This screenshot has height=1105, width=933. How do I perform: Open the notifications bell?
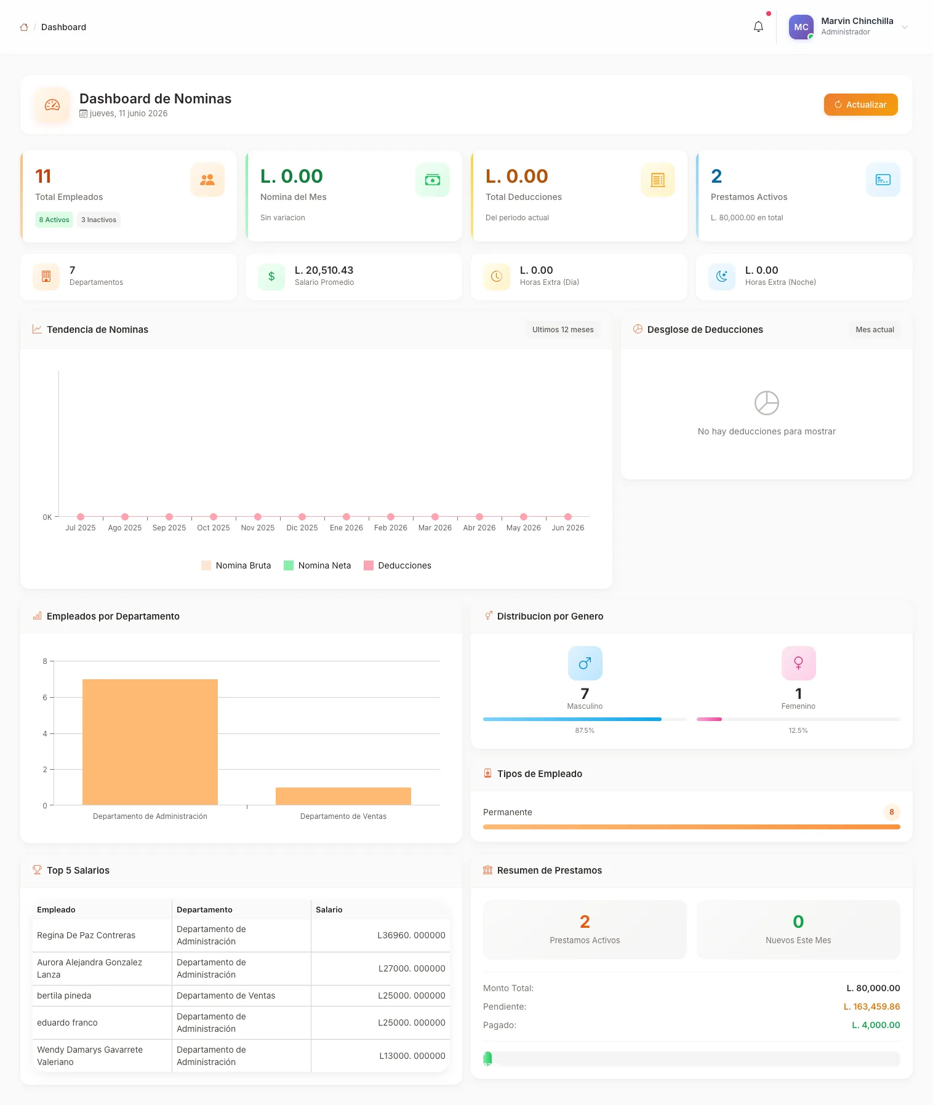point(758,26)
